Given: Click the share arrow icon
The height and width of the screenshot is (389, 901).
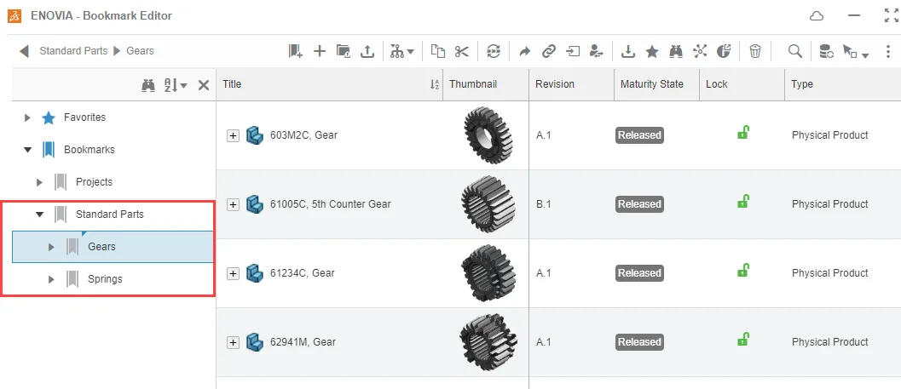Looking at the screenshot, I should coord(524,52).
